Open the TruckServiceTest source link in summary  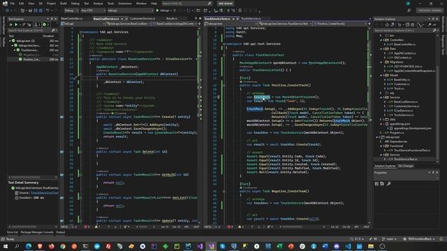[45, 192]
